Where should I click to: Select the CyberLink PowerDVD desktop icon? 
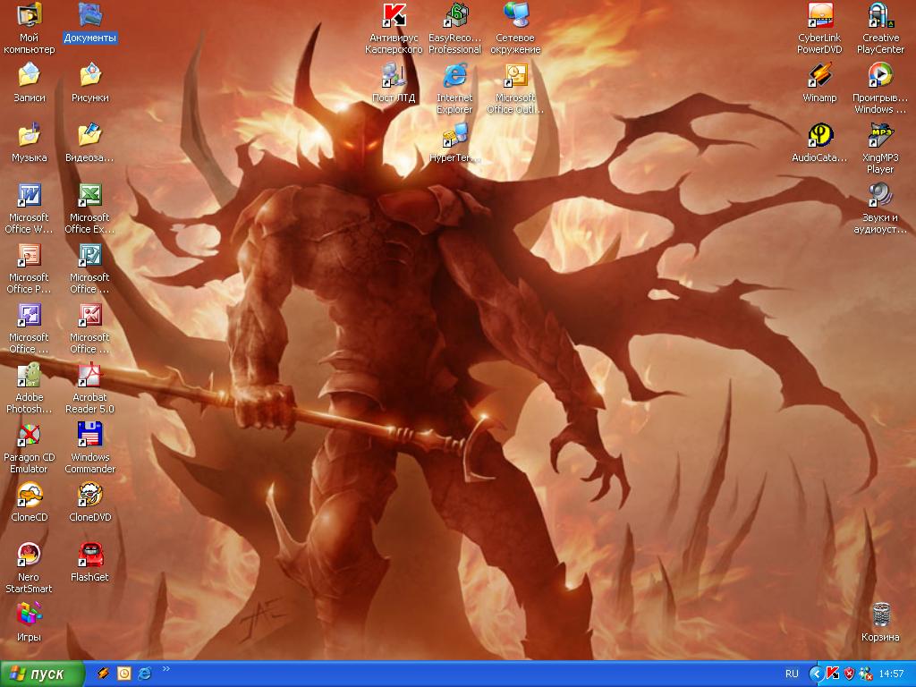tap(819, 16)
